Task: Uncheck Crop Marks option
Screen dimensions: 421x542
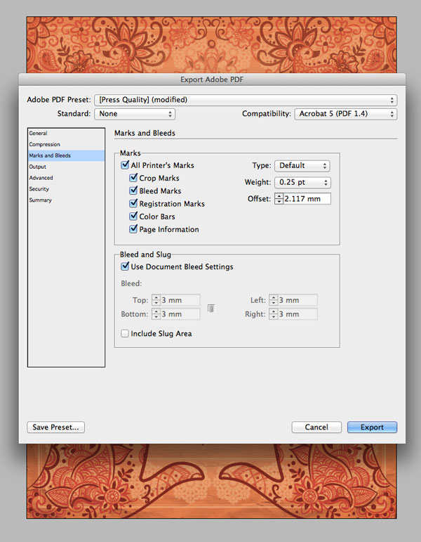Action: (133, 178)
